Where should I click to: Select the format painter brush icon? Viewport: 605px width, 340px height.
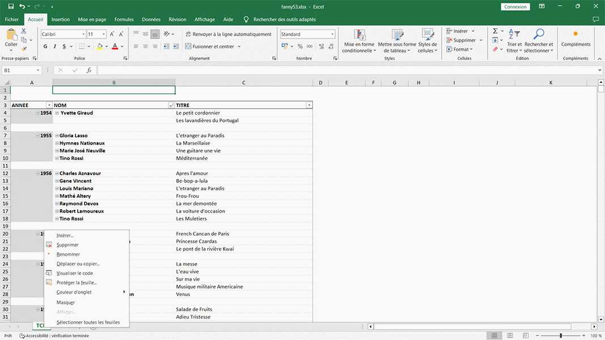pos(24,48)
